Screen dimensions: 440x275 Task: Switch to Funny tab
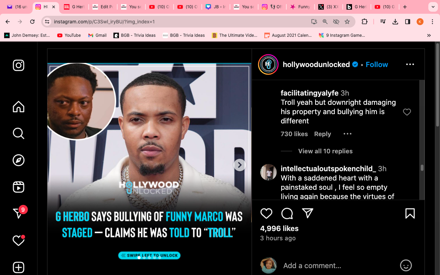tap(300, 7)
